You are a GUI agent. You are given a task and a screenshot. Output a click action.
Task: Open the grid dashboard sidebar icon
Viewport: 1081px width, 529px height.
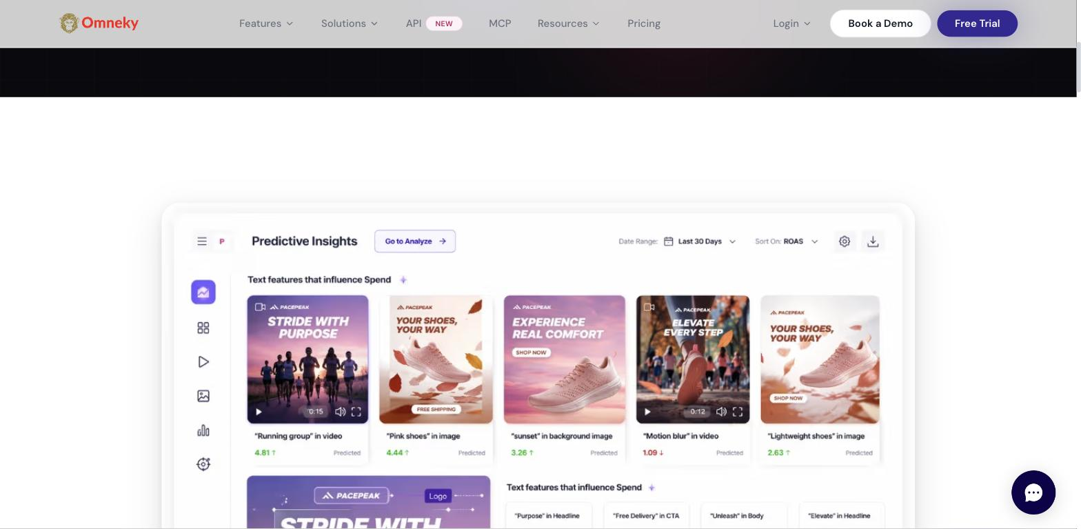(203, 328)
